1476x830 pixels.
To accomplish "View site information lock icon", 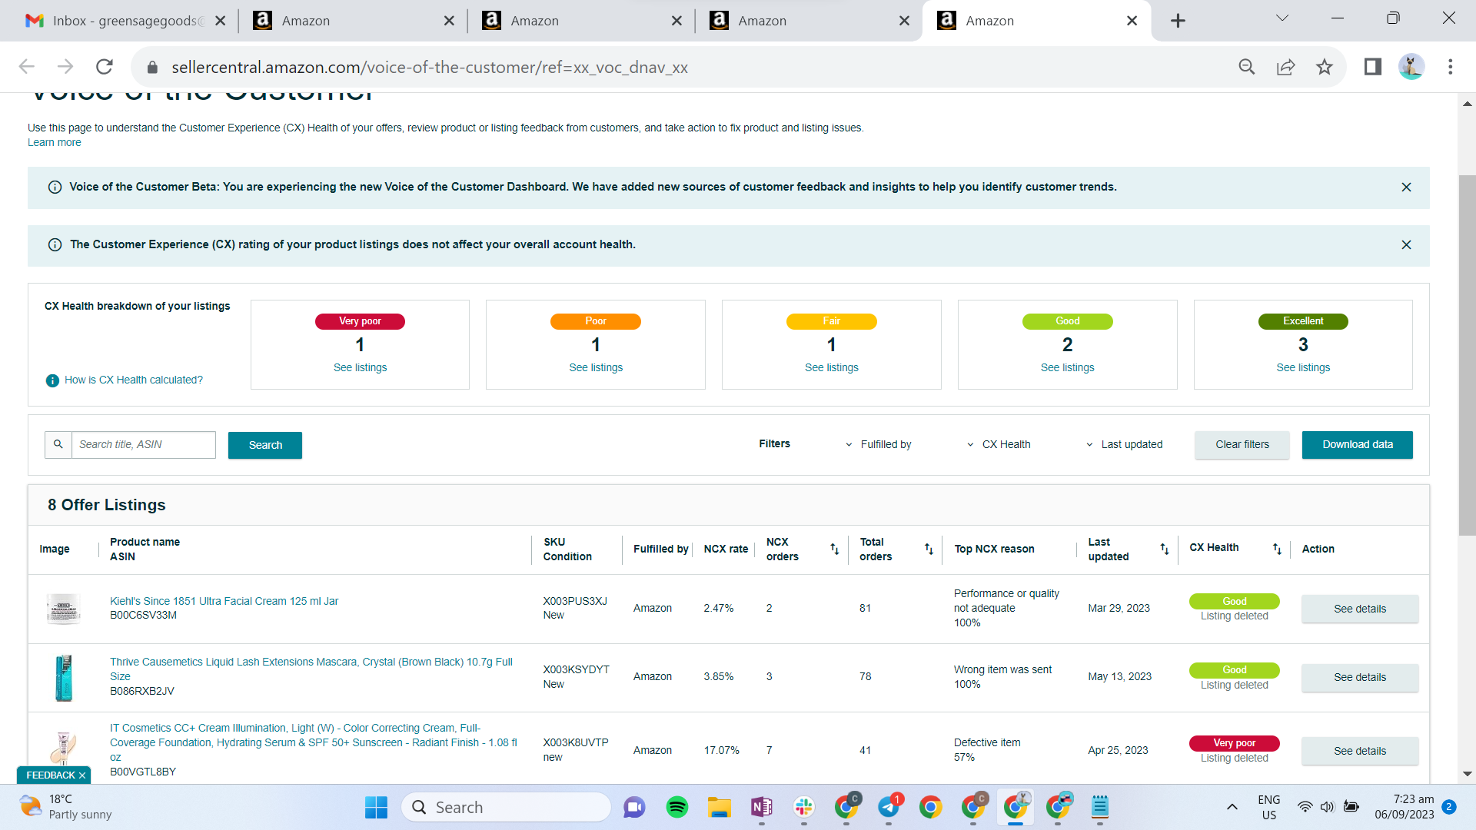I will coord(152,68).
